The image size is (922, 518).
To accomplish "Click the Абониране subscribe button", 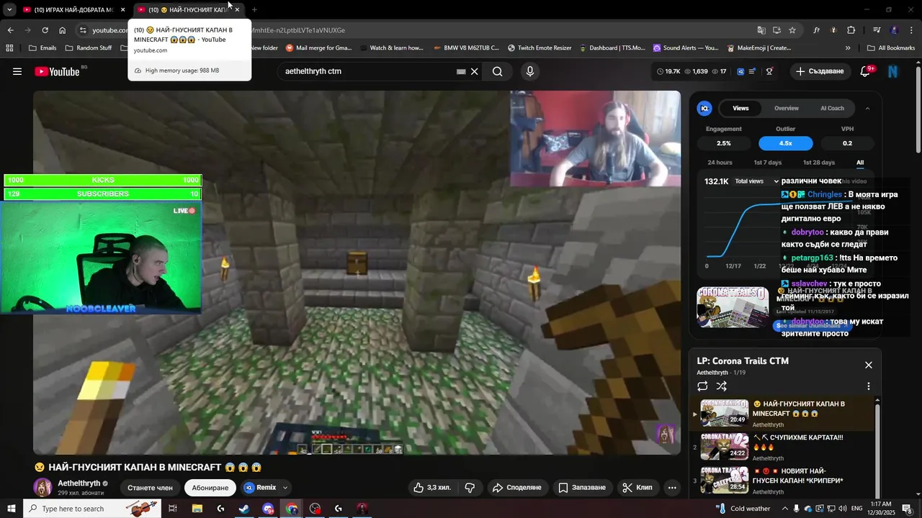I will [210, 488].
